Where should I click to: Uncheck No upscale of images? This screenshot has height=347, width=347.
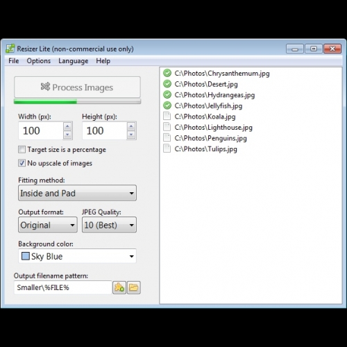(22, 163)
